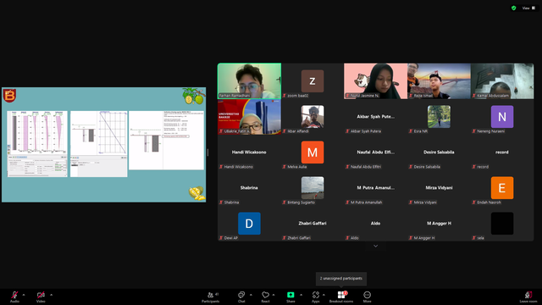Select Ikbar Affandi's profile picture tile

click(x=312, y=117)
